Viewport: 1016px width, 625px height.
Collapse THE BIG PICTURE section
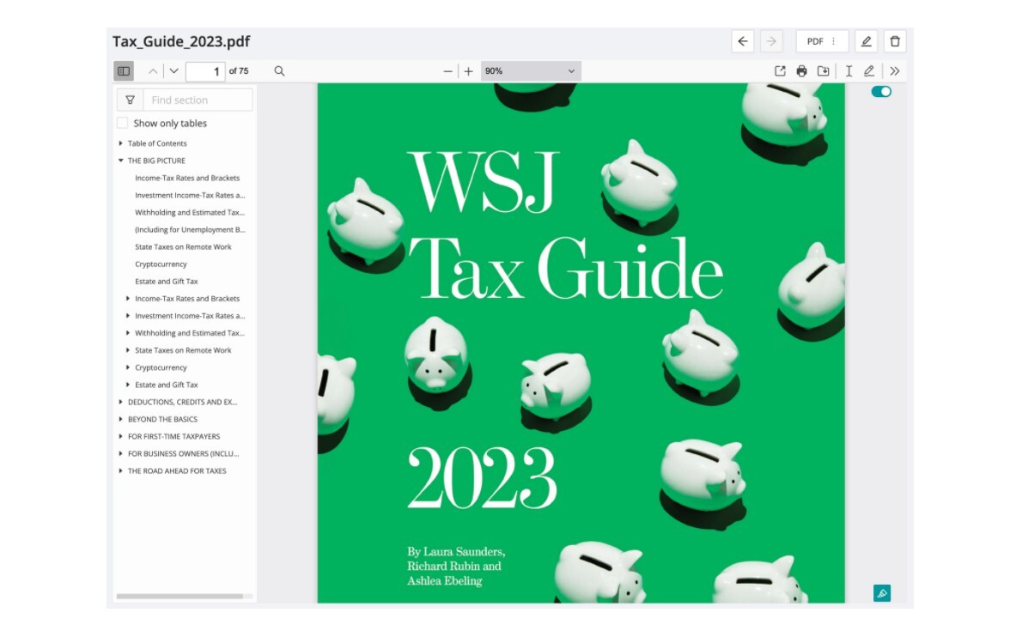point(121,161)
